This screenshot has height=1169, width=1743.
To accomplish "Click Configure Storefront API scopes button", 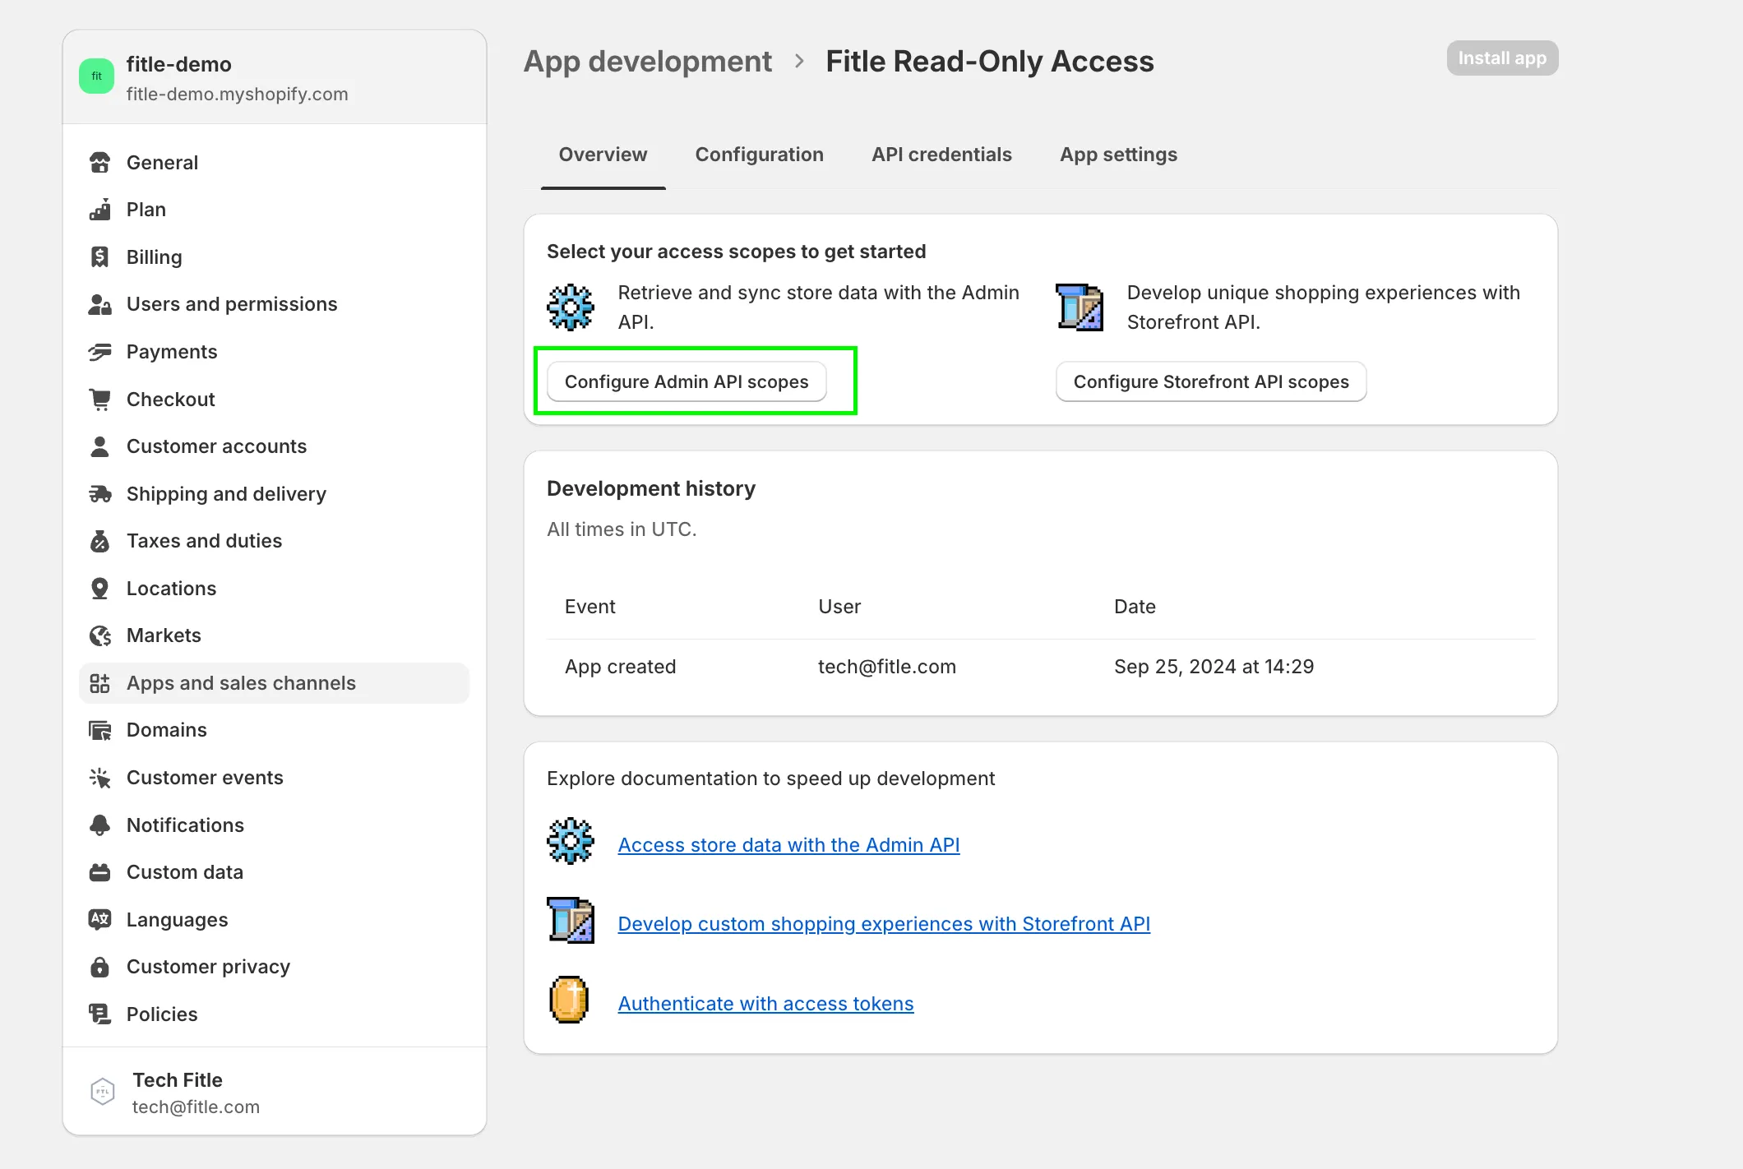I will 1211,381.
